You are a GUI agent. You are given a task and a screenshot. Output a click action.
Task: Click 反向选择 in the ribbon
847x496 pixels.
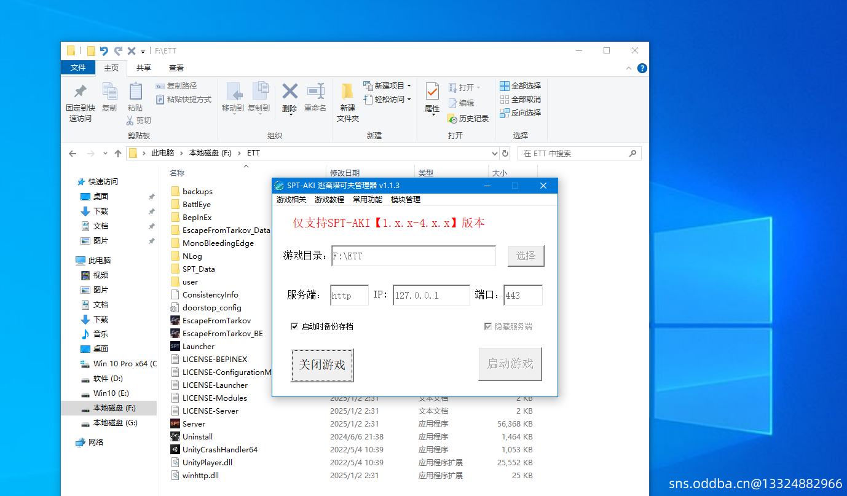(521, 113)
